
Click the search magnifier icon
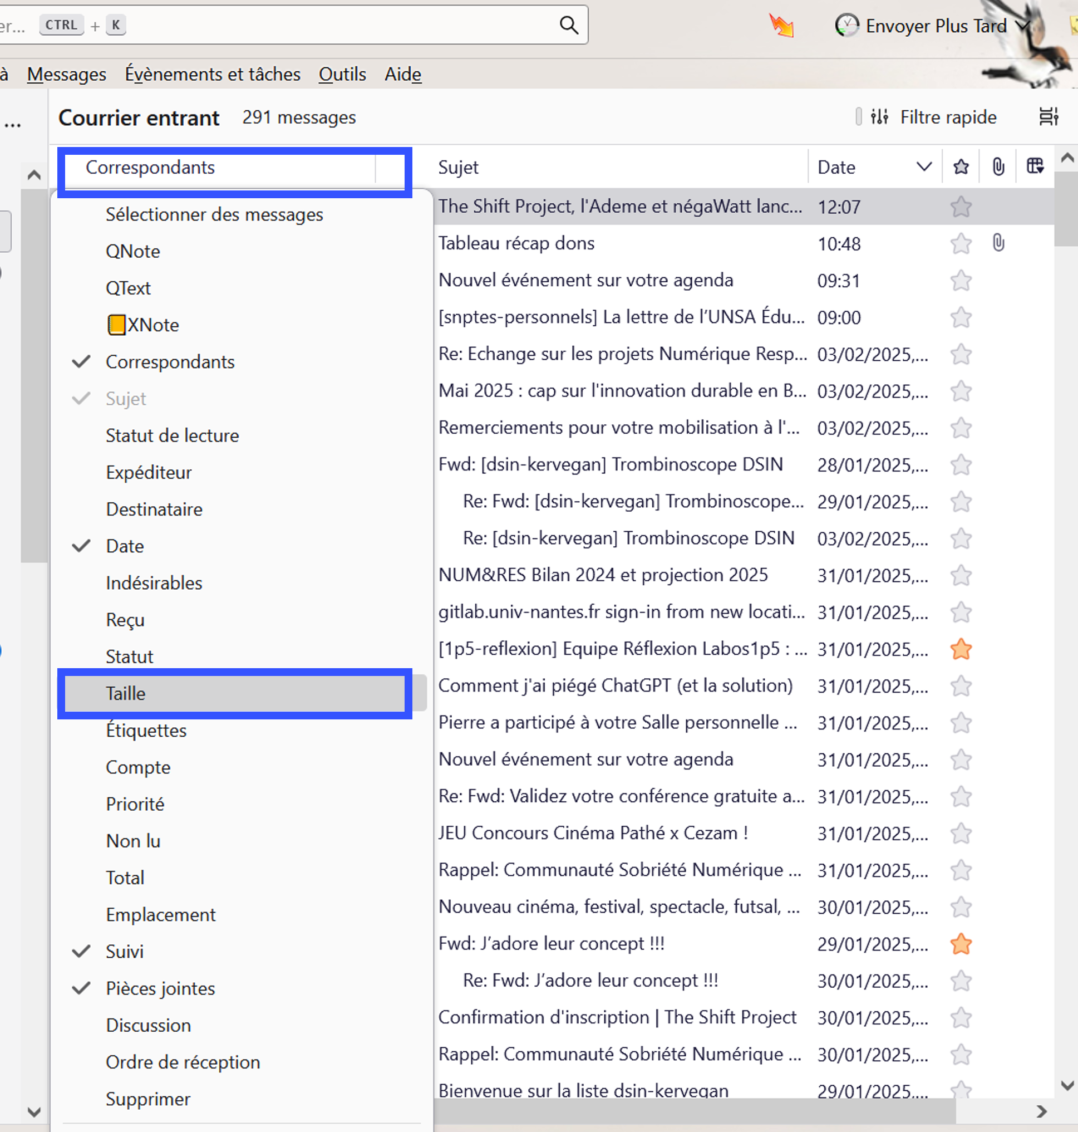click(x=568, y=24)
